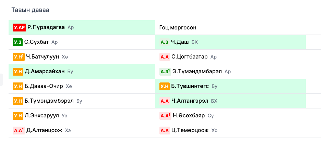Select wrestler Ч.Алтангэрэл
Viewport: 325px width, 142px height.
190,101
